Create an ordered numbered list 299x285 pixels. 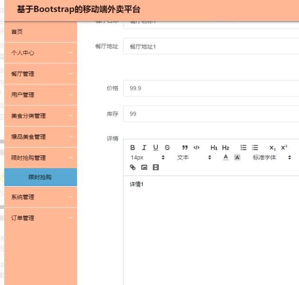(x=243, y=148)
